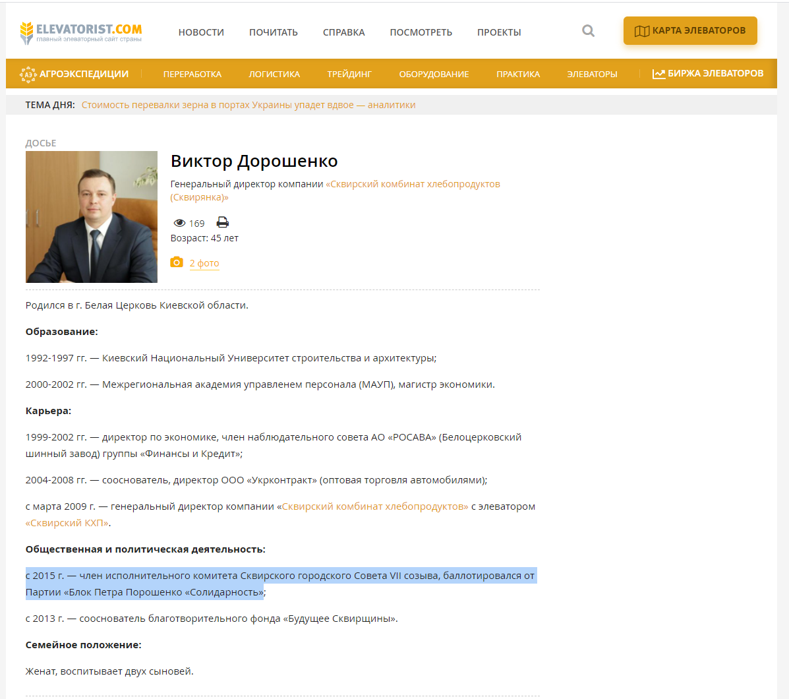Click the 1999-2002 РОСАВА career line
Image resolution: width=789 pixels, height=699 pixels.
tap(274, 445)
